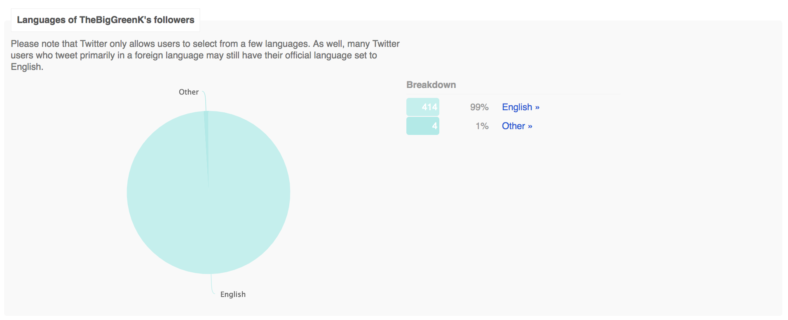Click the double-arrow after Other link

click(530, 126)
